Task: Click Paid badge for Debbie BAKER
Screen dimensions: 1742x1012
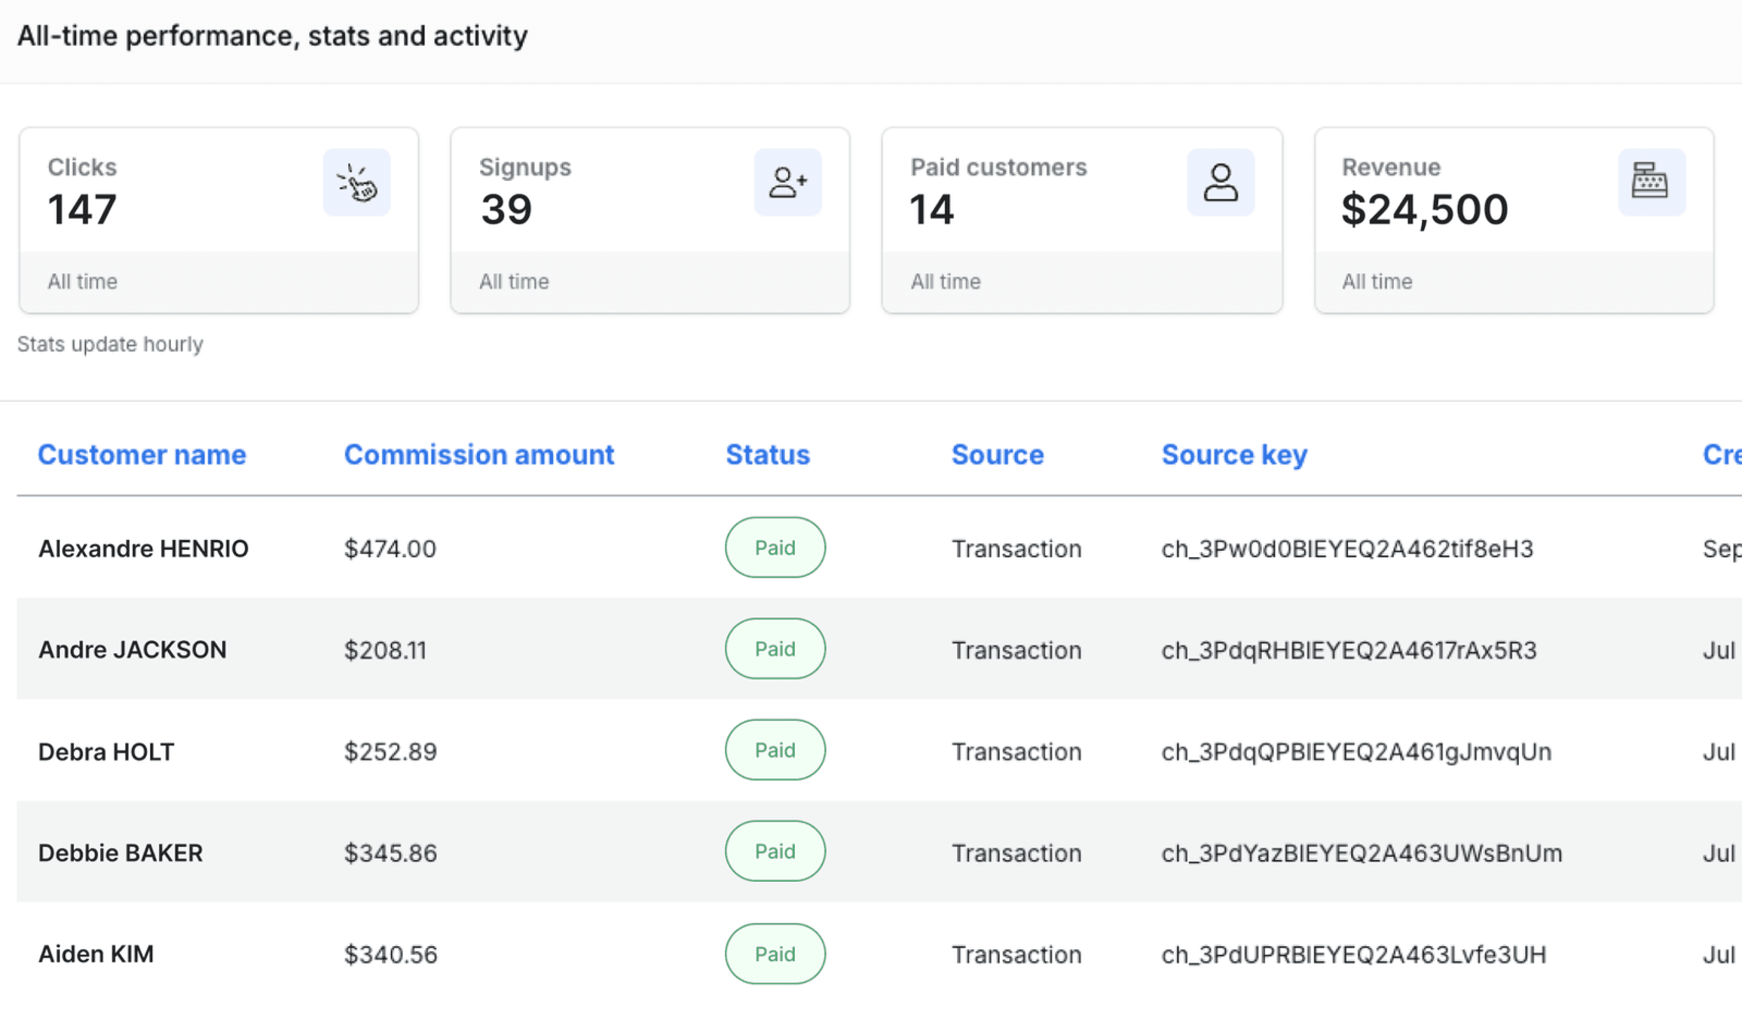Action: pos(774,851)
